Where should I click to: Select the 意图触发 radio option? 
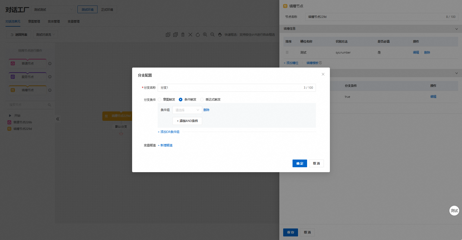(159, 100)
